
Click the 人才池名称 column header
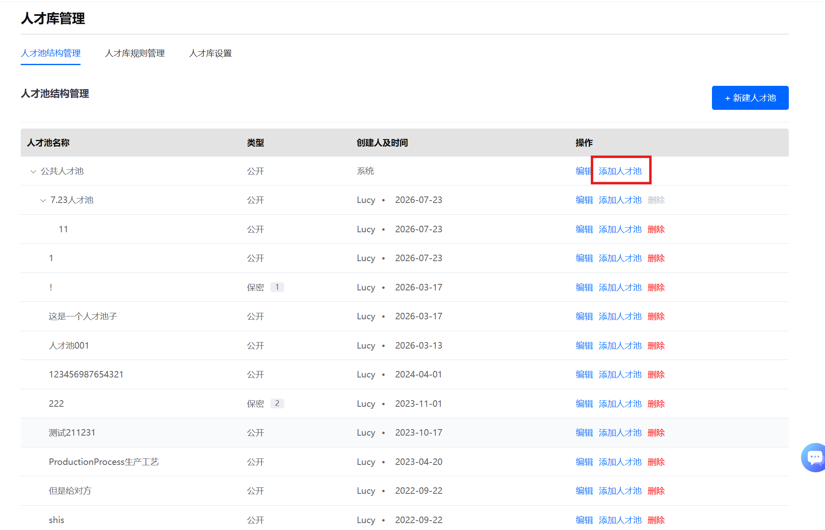click(48, 143)
